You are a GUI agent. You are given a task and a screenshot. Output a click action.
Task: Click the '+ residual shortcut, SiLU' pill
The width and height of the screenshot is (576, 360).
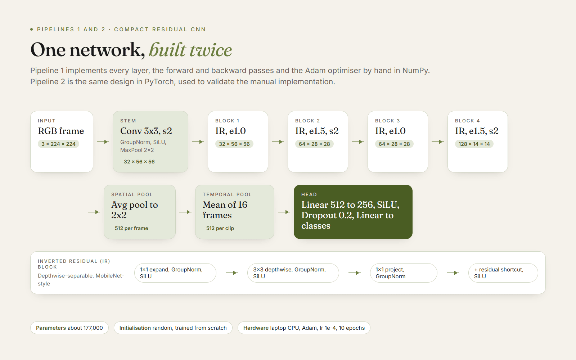point(503,273)
